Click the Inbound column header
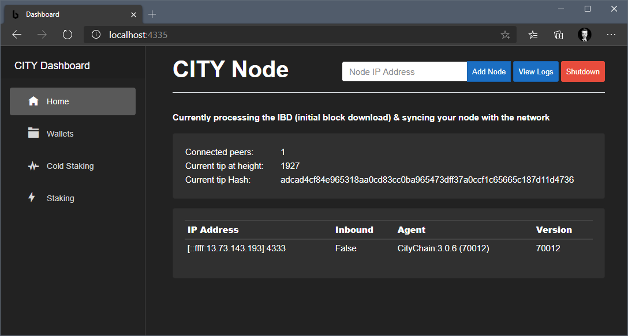Image resolution: width=628 pixels, height=336 pixels. coord(354,229)
